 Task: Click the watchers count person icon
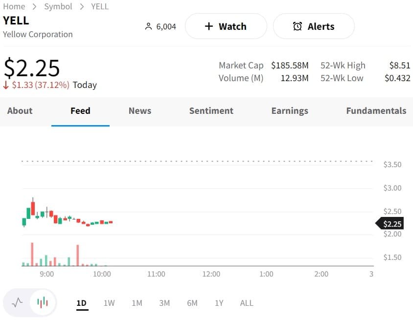(x=149, y=26)
